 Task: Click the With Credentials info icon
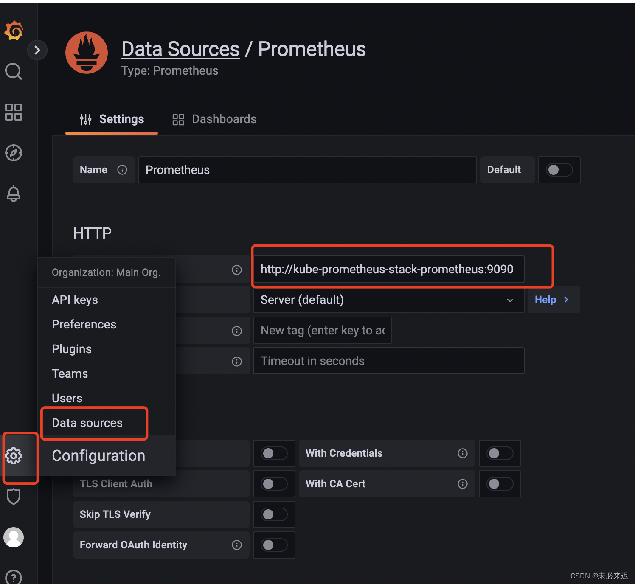pyautogui.click(x=463, y=453)
